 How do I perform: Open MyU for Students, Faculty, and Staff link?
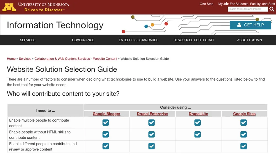coord(246,4)
